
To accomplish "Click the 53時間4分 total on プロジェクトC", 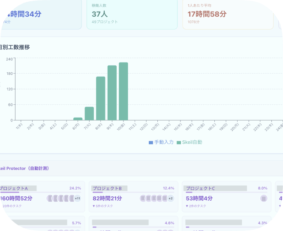I will [x=199, y=198].
